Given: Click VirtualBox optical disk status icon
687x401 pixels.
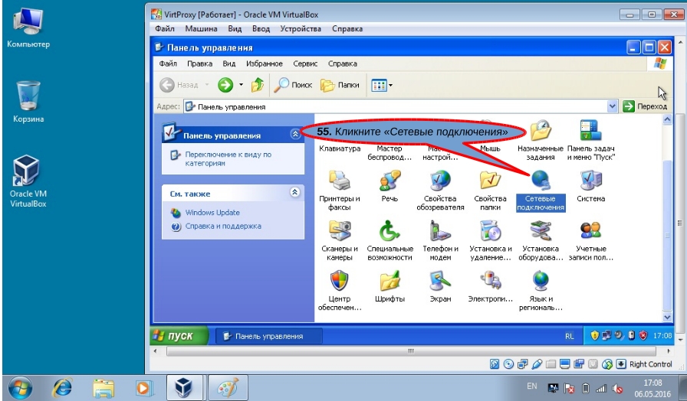Looking at the screenshot, I should click(508, 364).
